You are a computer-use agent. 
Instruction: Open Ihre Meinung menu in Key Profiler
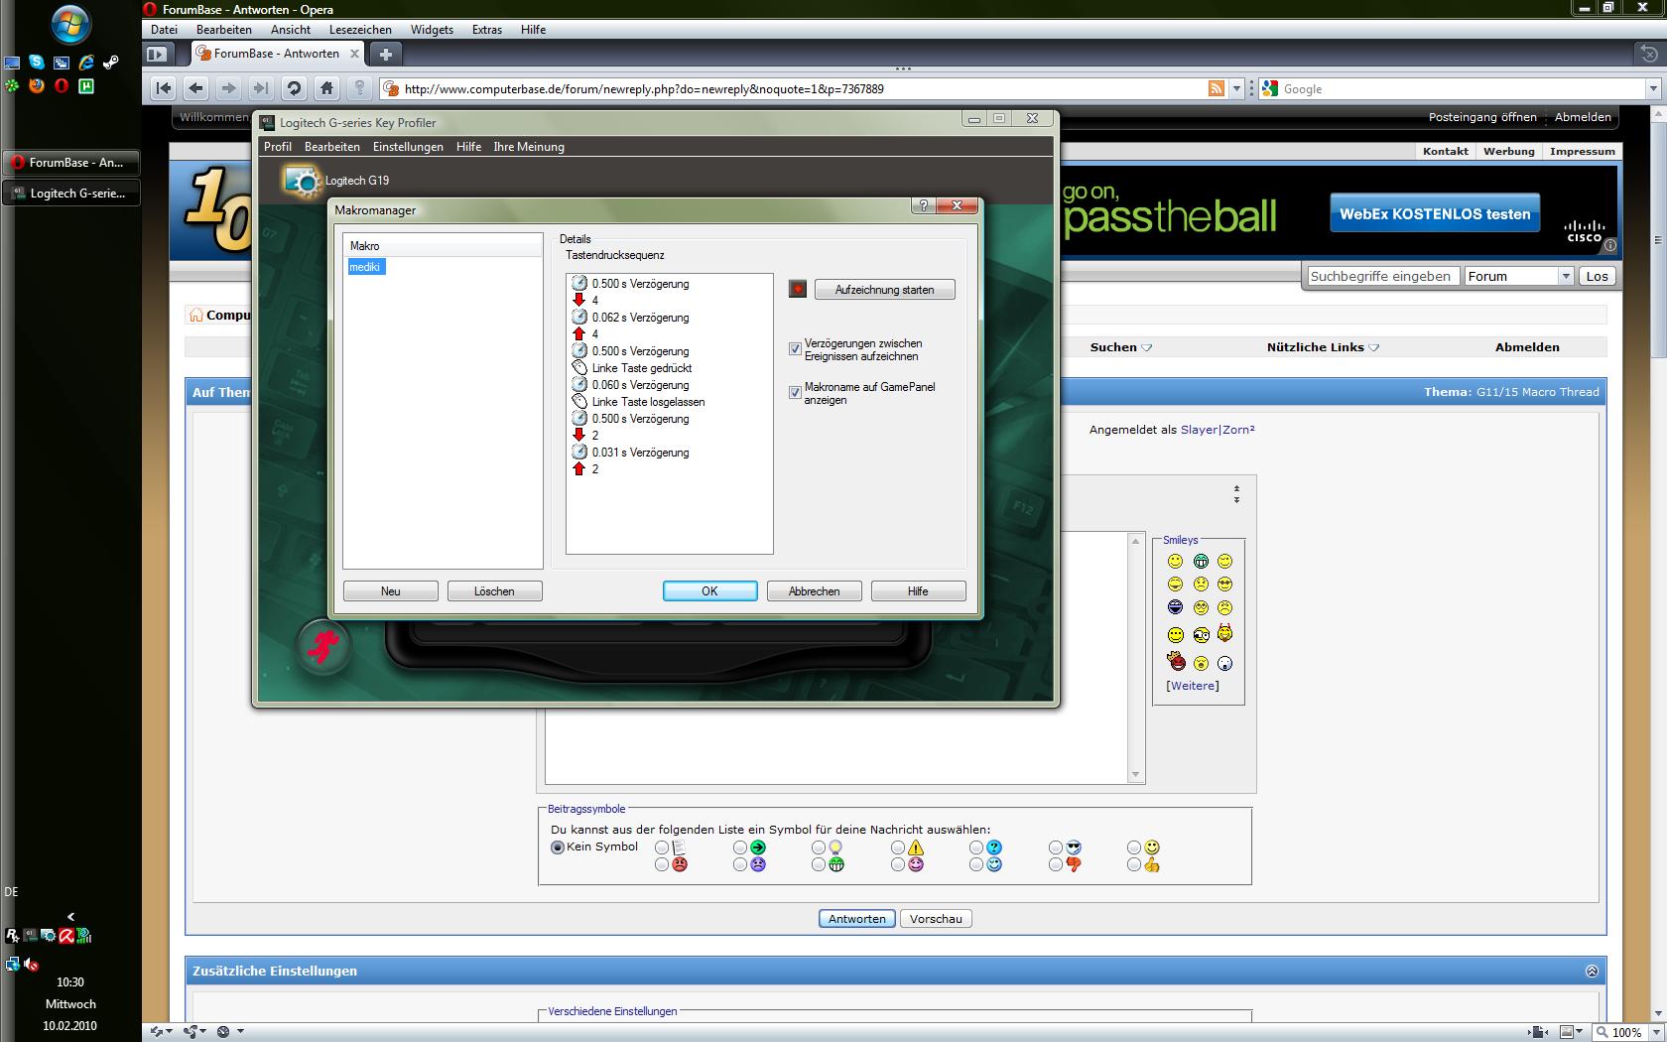click(x=529, y=147)
